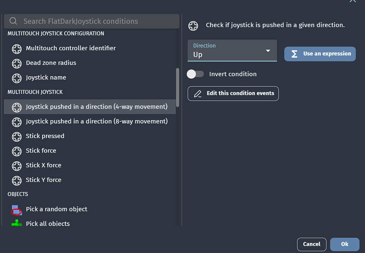Enable inverting of the joystick condition
This screenshot has height=253, width=365.
(195, 74)
